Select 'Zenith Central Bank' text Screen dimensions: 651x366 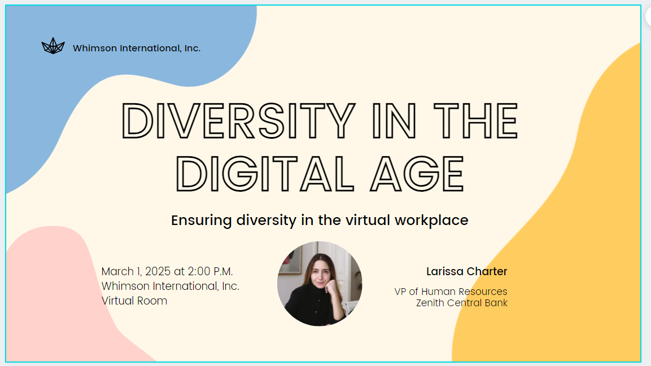click(462, 303)
